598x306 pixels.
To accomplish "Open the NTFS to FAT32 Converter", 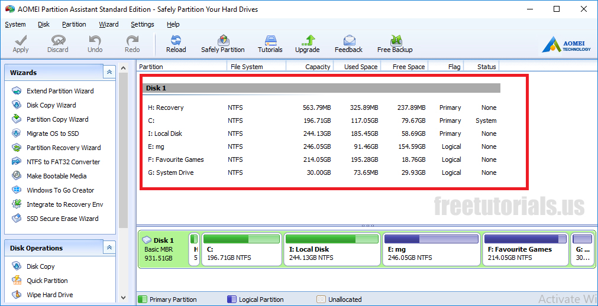I will (63, 162).
